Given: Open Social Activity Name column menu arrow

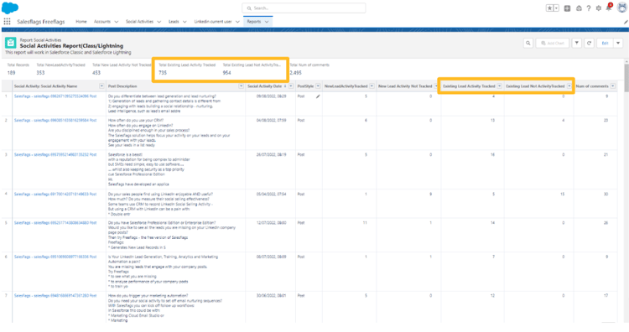Looking at the screenshot, I should [101, 86].
